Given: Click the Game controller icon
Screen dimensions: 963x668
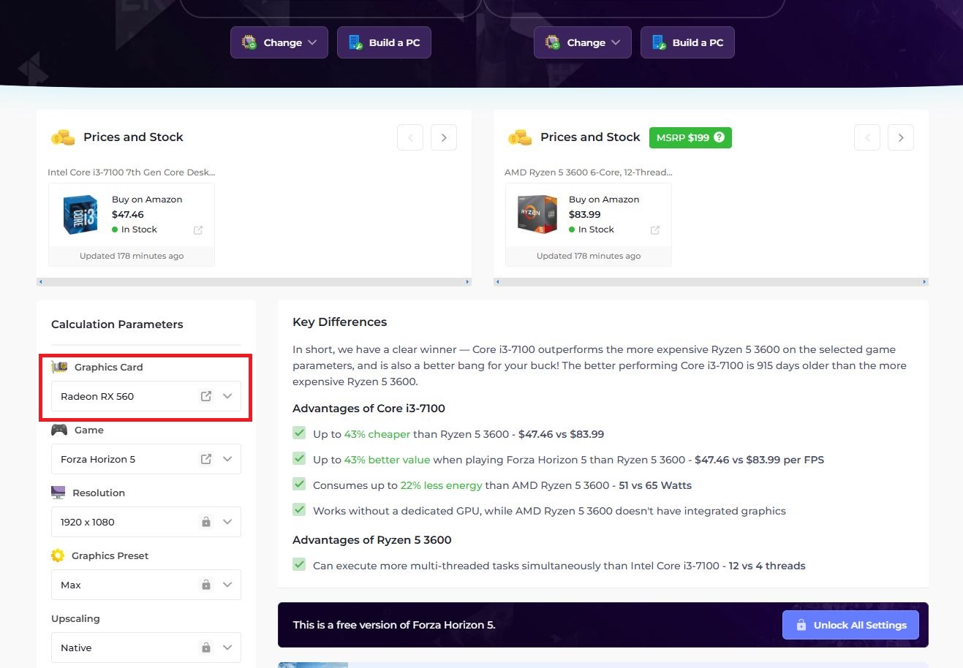Looking at the screenshot, I should [x=59, y=430].
